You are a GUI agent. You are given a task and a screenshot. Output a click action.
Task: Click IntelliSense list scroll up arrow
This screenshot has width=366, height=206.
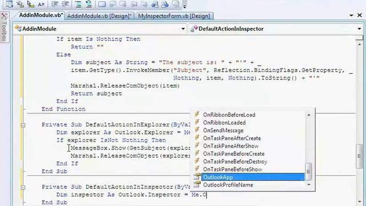coord(309,114)
